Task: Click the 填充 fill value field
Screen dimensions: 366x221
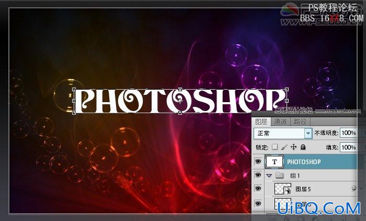Action: point(348,148)
